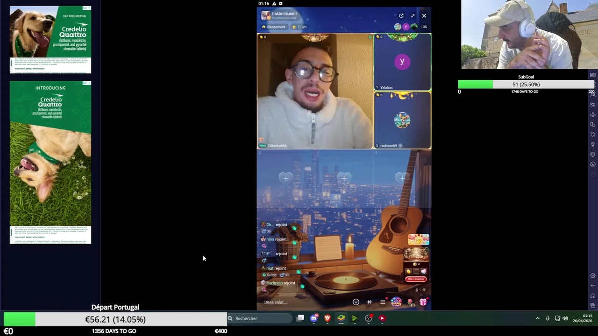
Task: Open the red play-button app in taskbar
Action: (x=382, y=318)
